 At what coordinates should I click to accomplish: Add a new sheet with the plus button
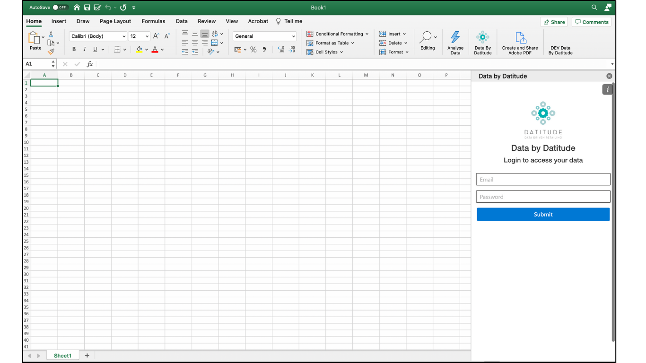(87, 355)
